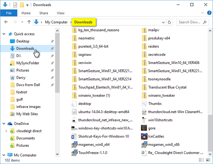Viewport: 213px width, 164px height.
Task: Open the File menu tab
Action: pyautogui.click(x=9, y=13)
